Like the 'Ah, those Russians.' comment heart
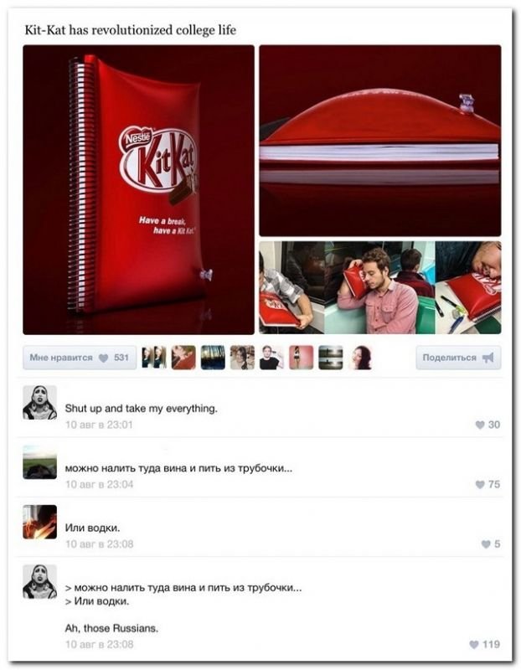The height and width of the screenshot is (670, 521). (x=474, y=644)
